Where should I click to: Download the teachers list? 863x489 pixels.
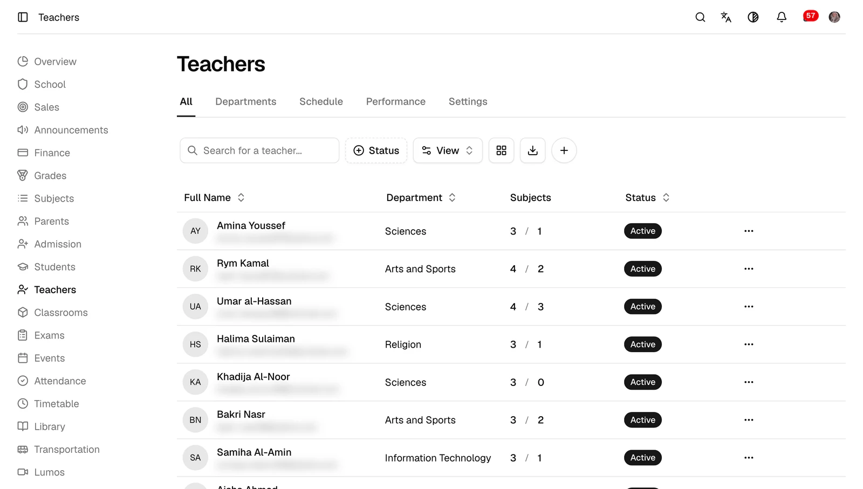click(x=532, y=150)
